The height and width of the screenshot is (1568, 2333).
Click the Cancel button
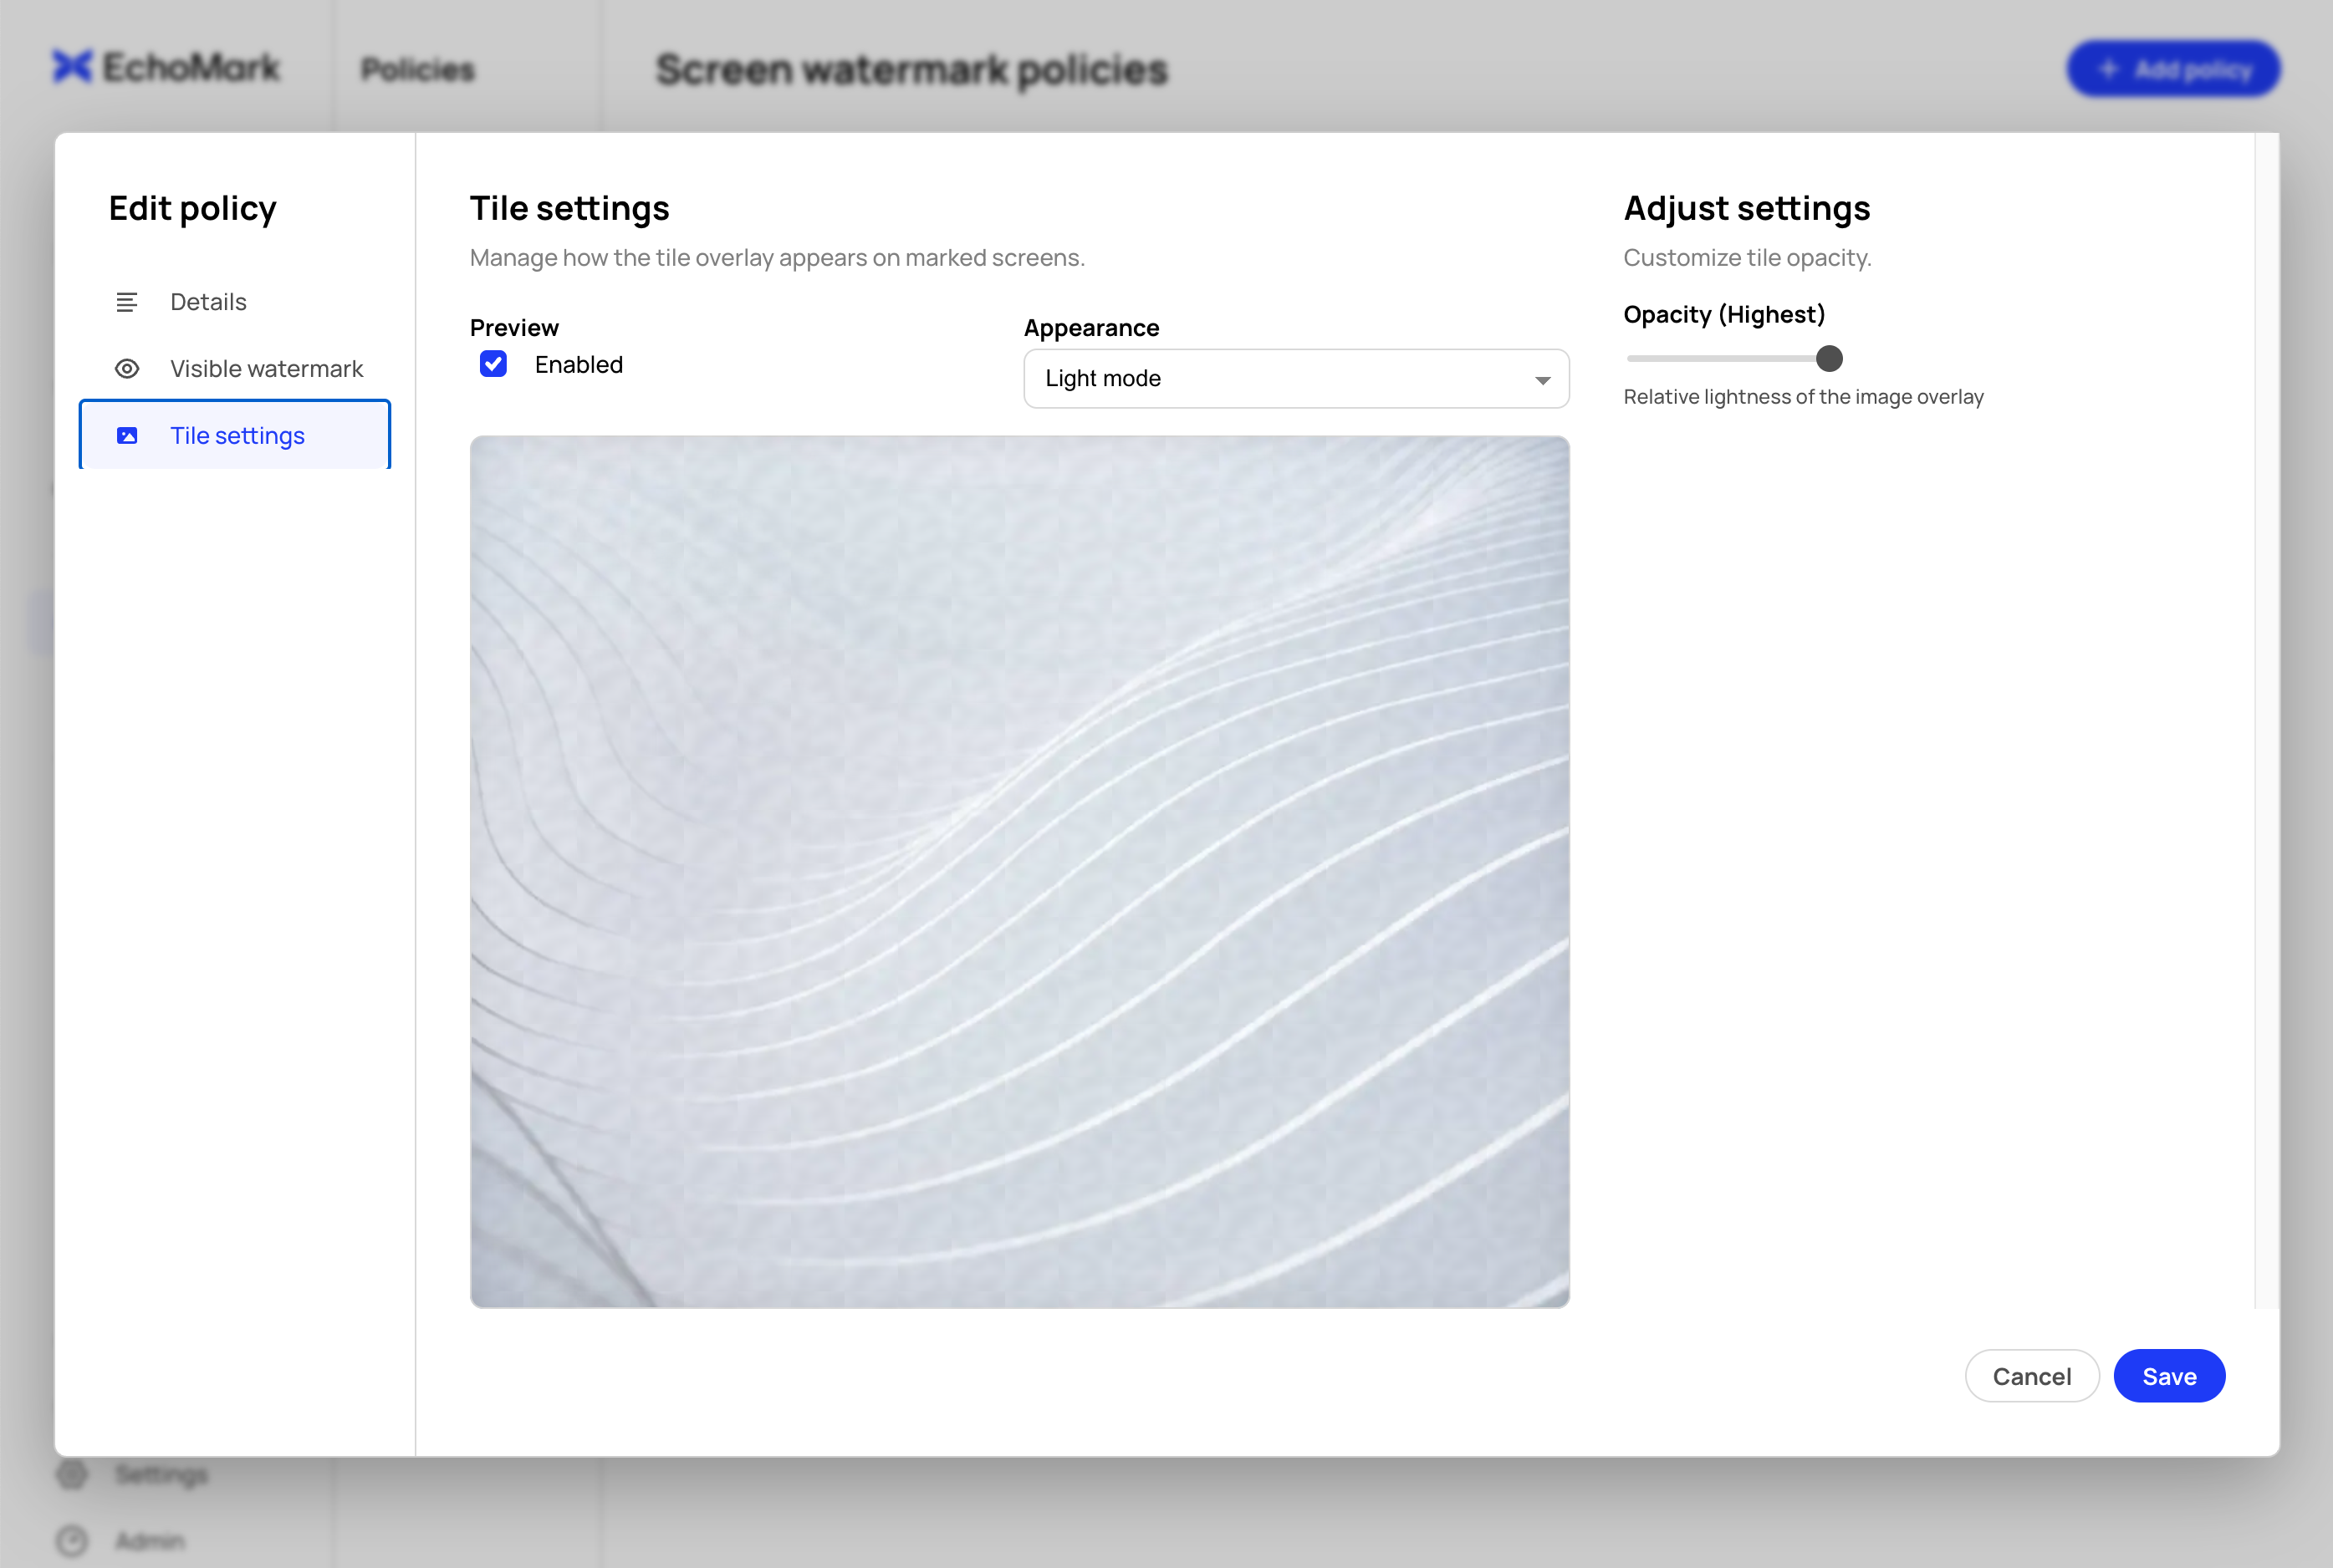tap(2031, 1376)
